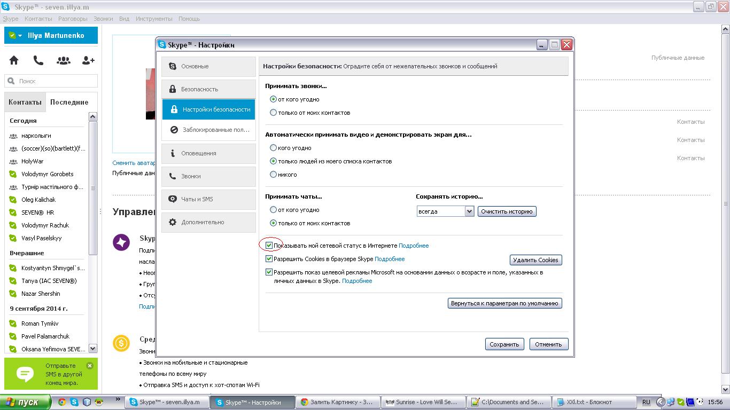The width and height of the screenshot is (730, 410).
Task: Toggle Разрешить Cookies в браузере Skype
Action: (x=269, y=259)
